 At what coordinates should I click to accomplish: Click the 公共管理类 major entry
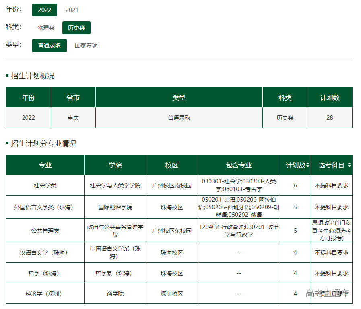45,230
